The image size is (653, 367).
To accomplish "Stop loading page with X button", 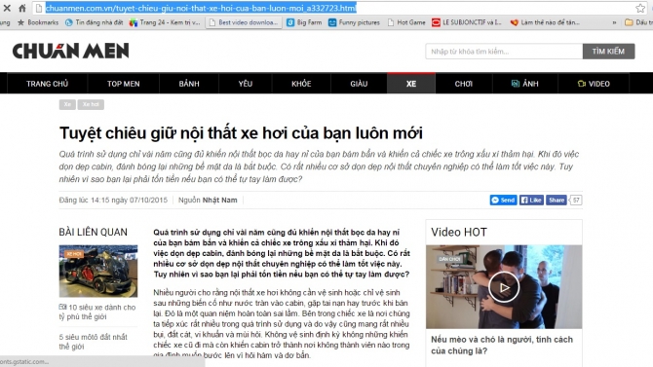I will pos(7,8).
